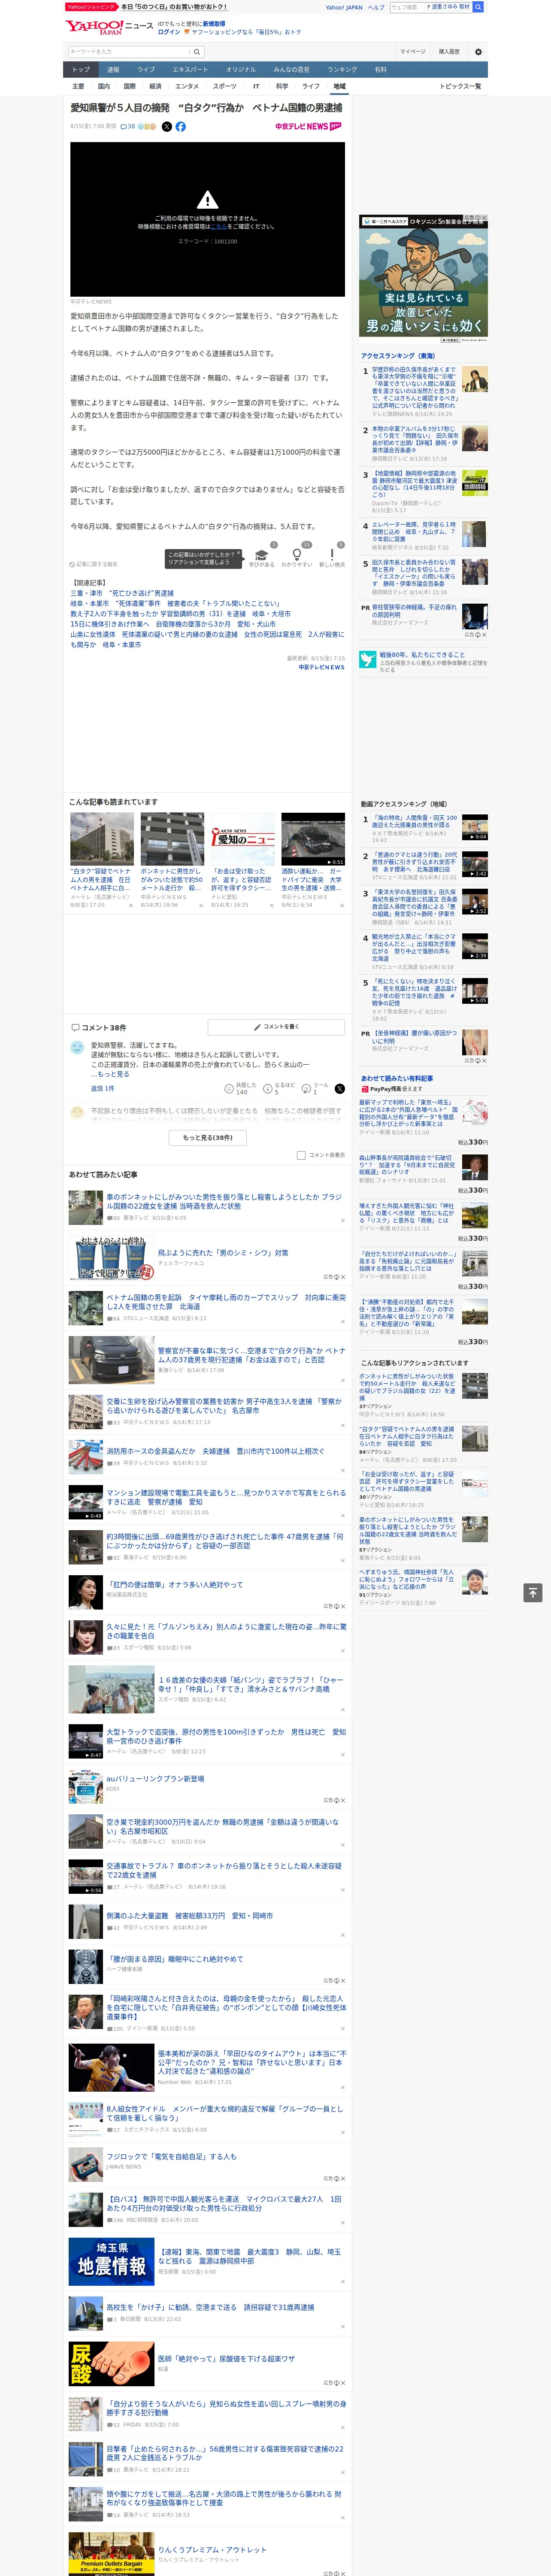
Task: Select the トップ navigation tab
Action: 81,70
